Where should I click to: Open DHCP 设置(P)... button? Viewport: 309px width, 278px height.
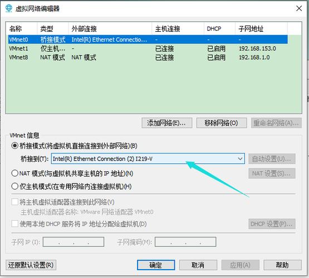point(272,224)
